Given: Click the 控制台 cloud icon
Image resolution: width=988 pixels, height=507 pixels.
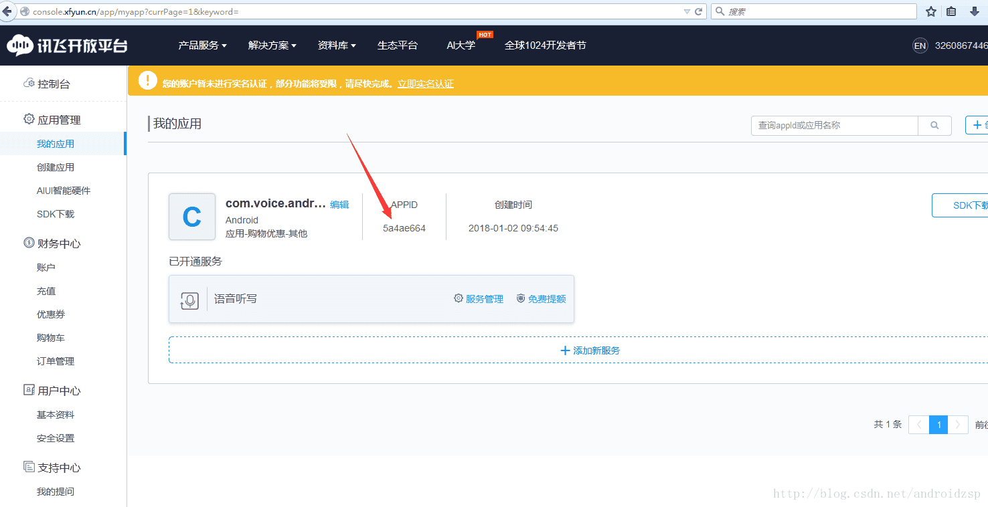Looking at the screenshot, I should (29, 84).
